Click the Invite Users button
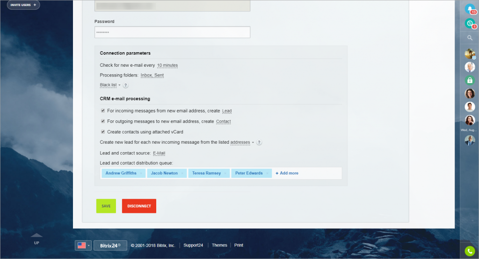 tap(23, 5)
